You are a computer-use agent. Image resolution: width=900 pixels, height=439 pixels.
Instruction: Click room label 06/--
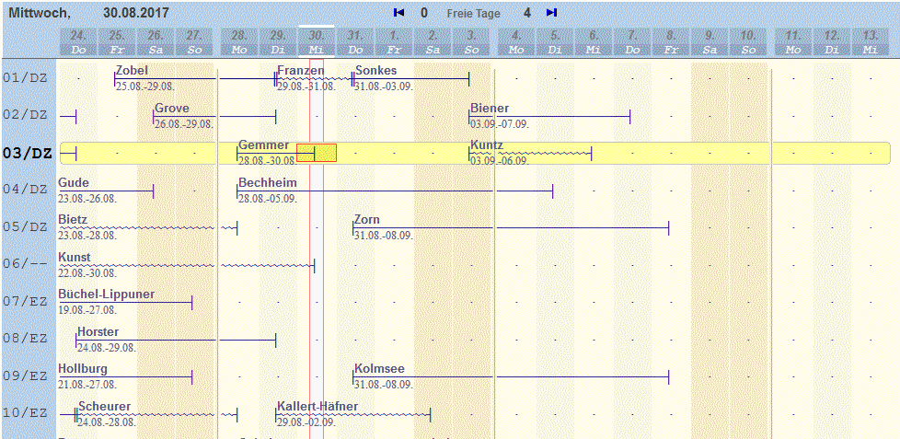pyautogui.click(x=25, y=264)
